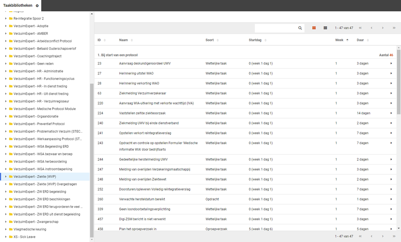Click the folder icon of XS - Sick Leave
This screenshot has height=242, width=401.
[x=11, y=237]
